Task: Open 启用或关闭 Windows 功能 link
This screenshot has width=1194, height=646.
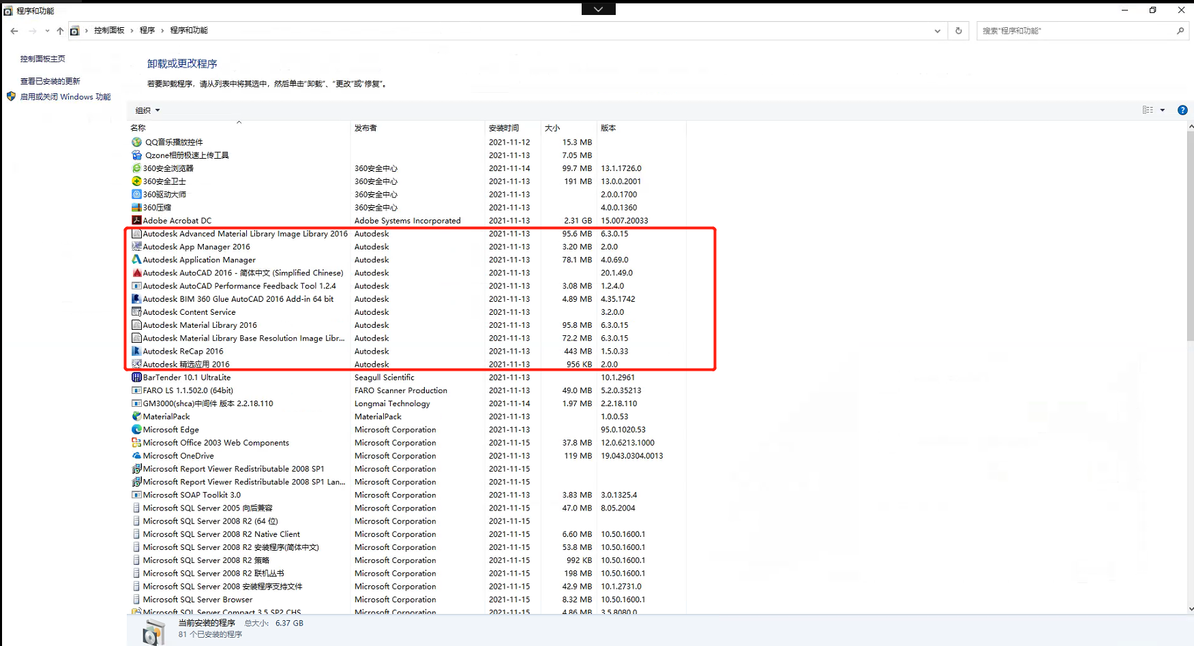Action: (65, 97)
